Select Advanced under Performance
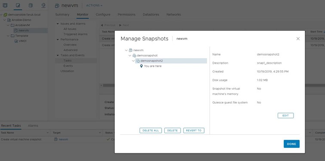The width and height of the screenshot is (325, 161). (x=71, y=50)
